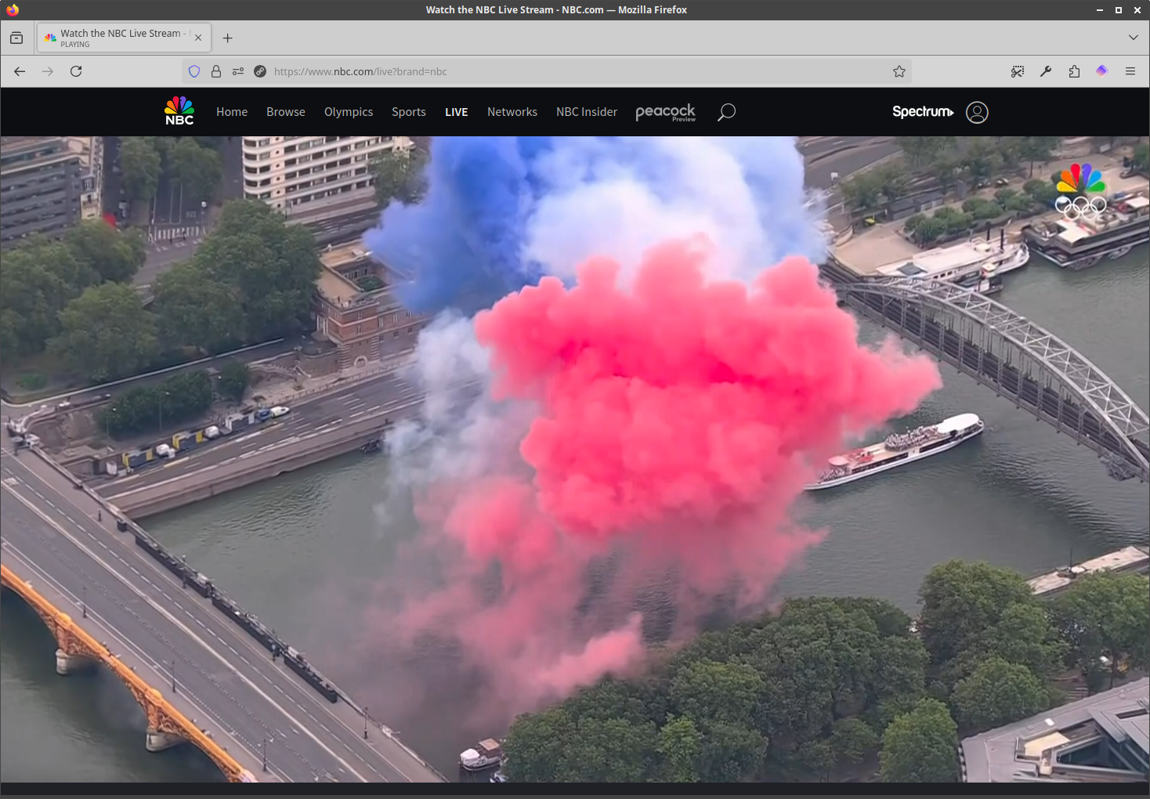Click the Firefox logo in the title bar
Viewport: 1150px width, 799px height.
tap(12, 9)
